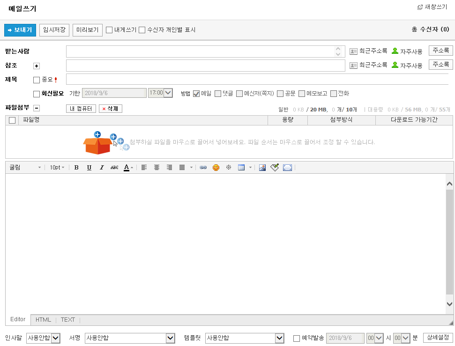Check the 예약발송 option
This screenshot has height=346, width=455.
tap(297, 339)
